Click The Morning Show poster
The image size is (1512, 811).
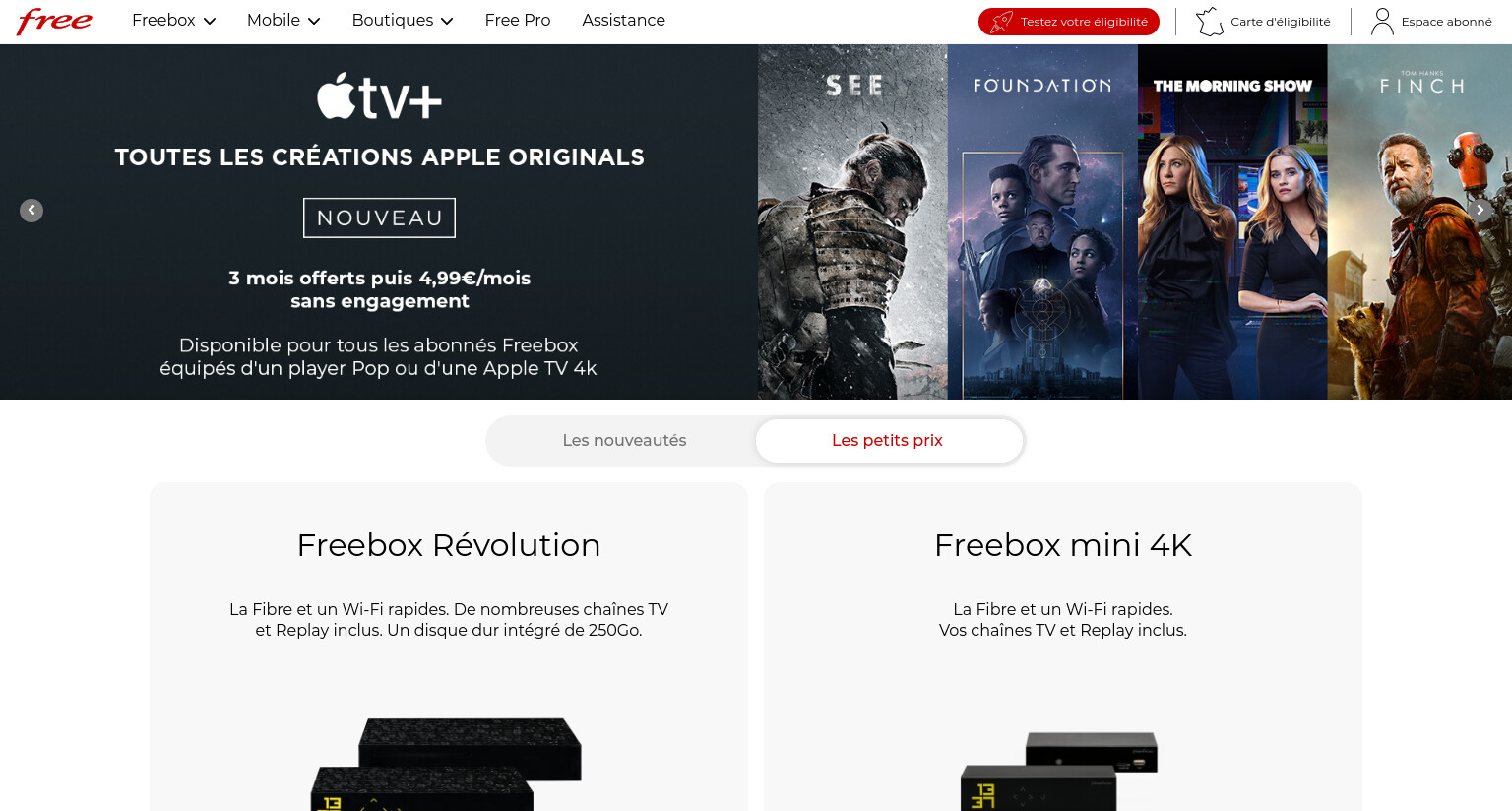pyautogui.click(x=1232, y=221)
